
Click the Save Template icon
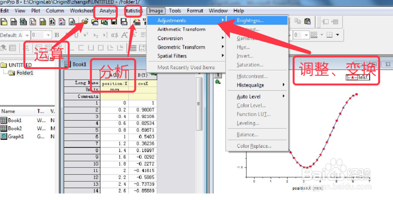(x=124, y=22)
